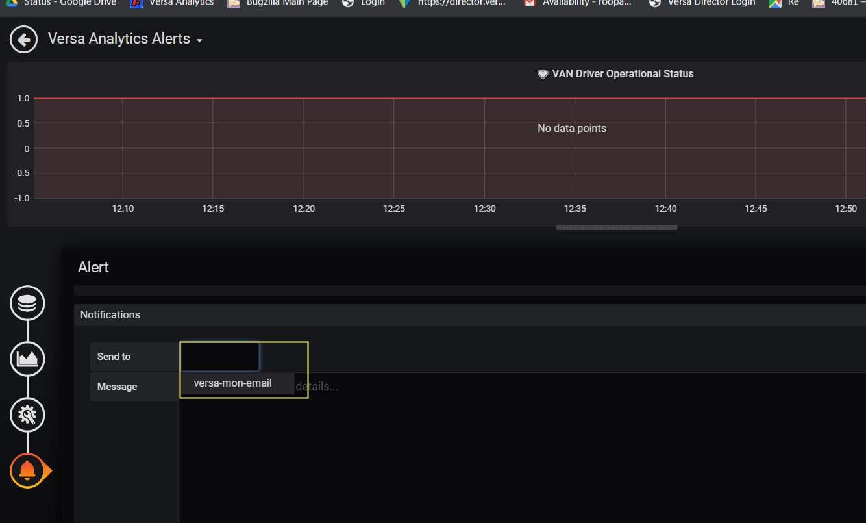Open the Versa Analytics Alerts dashboard dropdown

[x=125, y=39]
